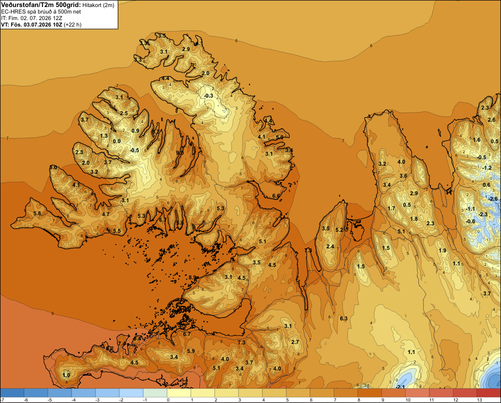Click the -2.6 temperature value at right edge
This screenshot has width=501, height=403.
point(493,199)
